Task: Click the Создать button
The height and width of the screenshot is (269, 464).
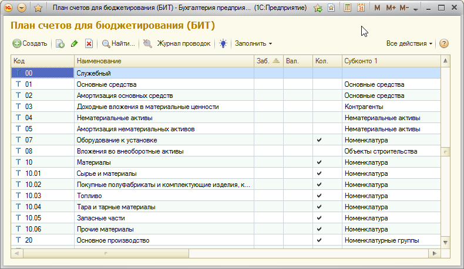Action: pyautogui.click(x=30, y=43)
